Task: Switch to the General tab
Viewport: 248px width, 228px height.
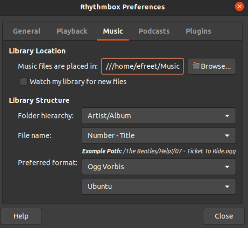Action: point(27,31)
